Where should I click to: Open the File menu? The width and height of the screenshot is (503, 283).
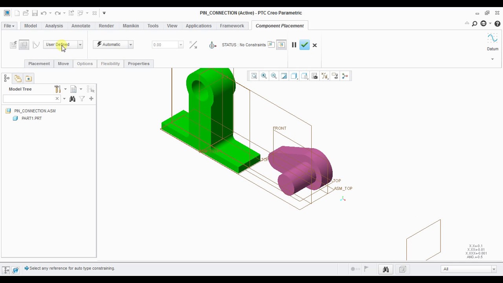pyautogui.click(x=9, y=26)
